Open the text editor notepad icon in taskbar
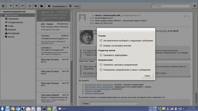 [33, 109]
